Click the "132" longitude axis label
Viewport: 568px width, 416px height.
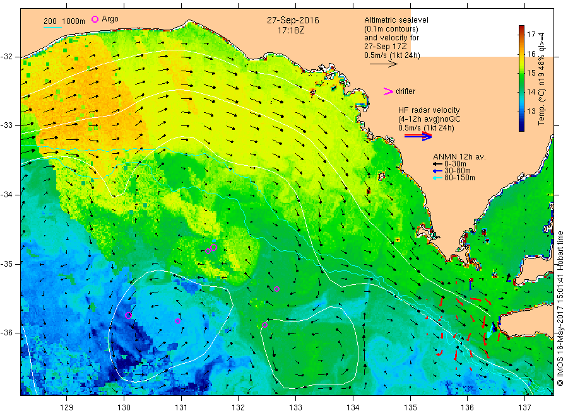239,408
